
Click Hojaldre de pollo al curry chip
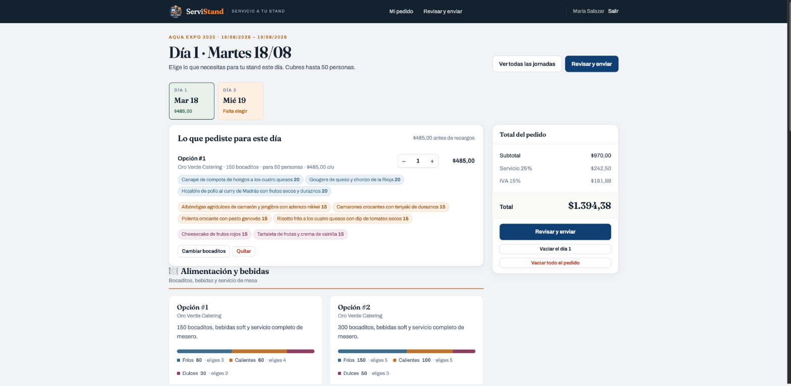(255, 191)
